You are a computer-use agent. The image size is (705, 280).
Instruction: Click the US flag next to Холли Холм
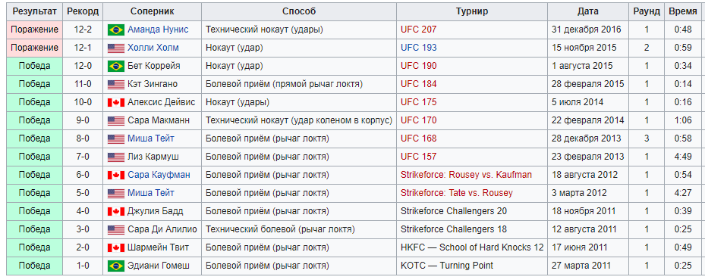[x=116, y=48]
